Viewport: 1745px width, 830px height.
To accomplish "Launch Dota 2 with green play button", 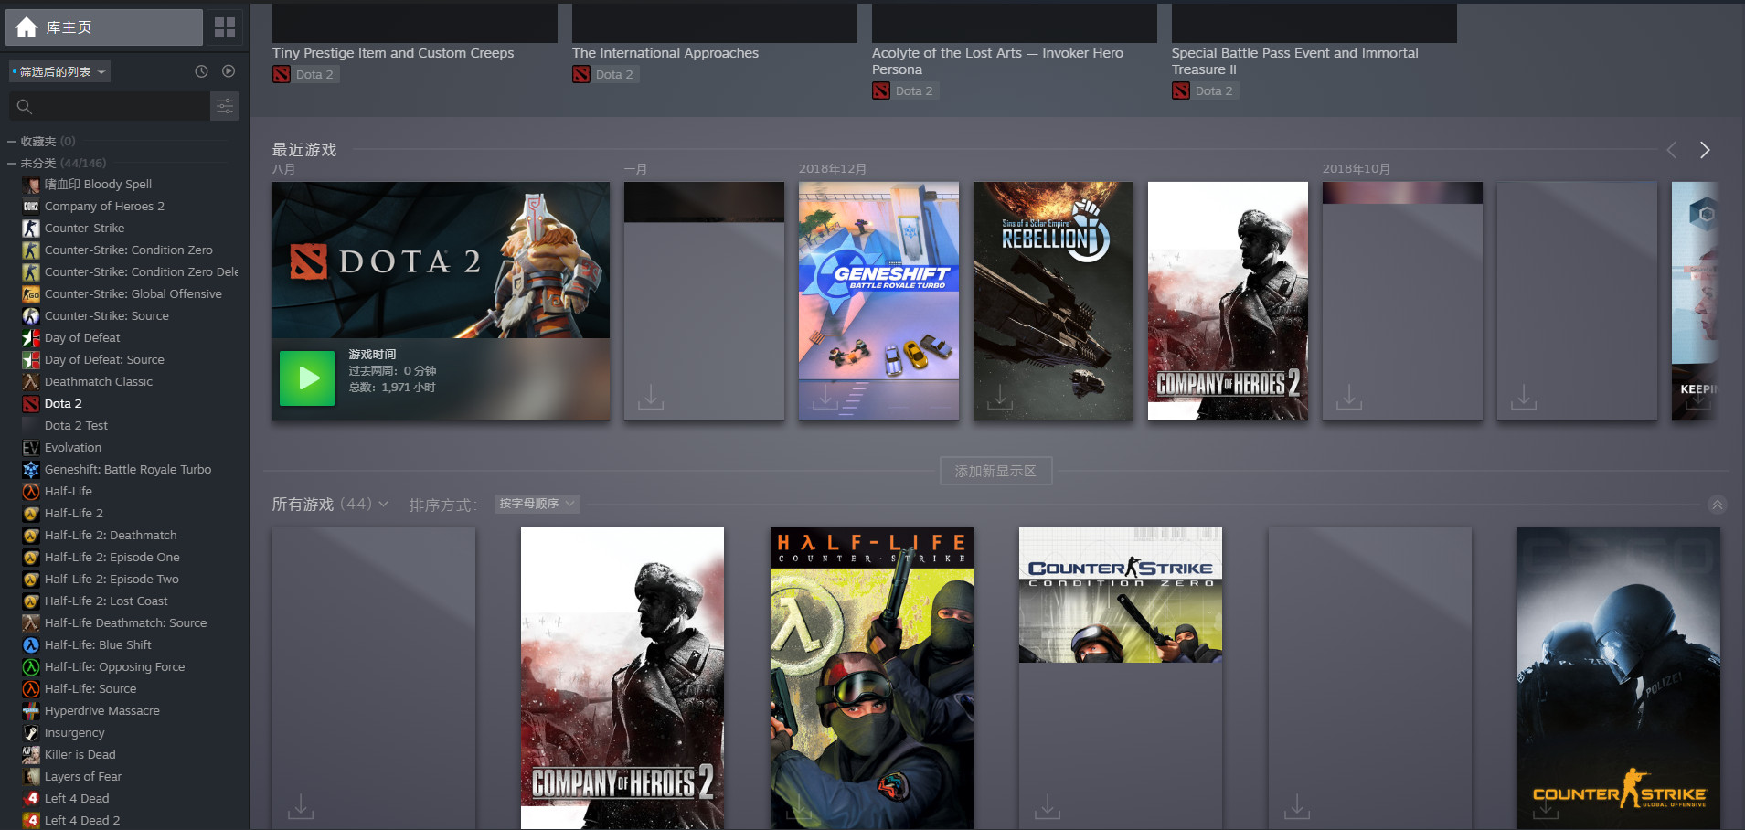I will (x=307, y=378).
